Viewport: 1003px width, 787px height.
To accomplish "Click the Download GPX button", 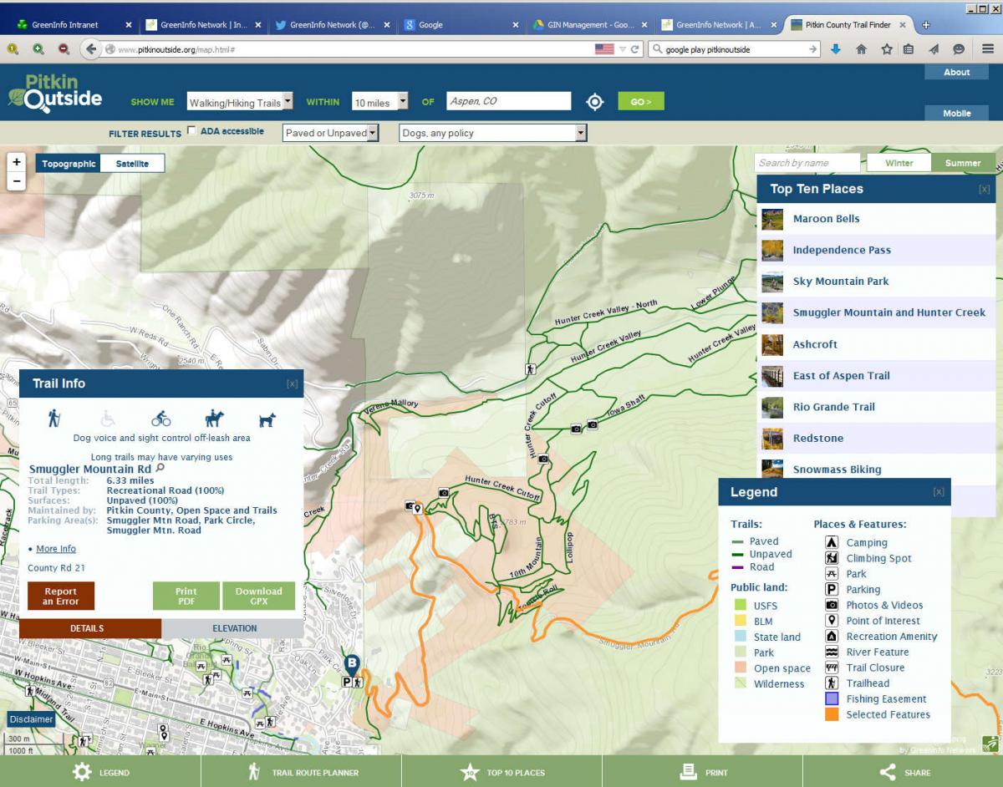I will (258, 597).
